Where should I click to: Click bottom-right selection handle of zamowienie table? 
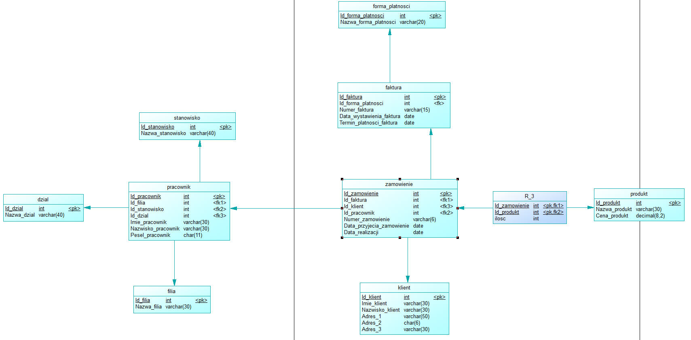458,238
